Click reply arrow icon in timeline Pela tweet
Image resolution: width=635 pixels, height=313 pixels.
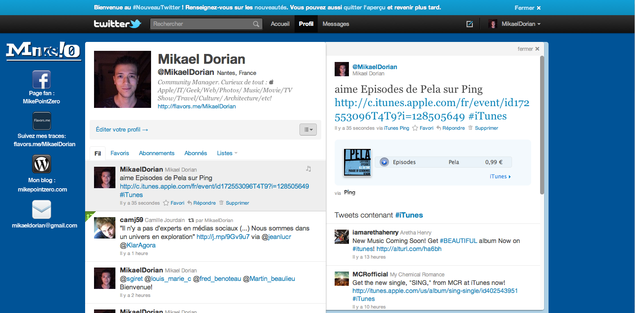(189, 203)
